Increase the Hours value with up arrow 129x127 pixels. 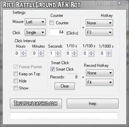click(23, 52)
